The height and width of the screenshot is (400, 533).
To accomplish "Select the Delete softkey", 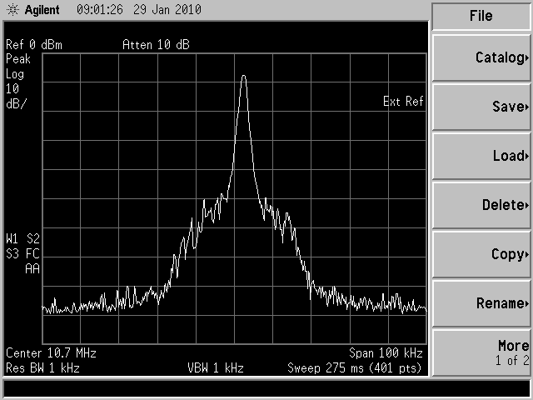I will point(481,205).
